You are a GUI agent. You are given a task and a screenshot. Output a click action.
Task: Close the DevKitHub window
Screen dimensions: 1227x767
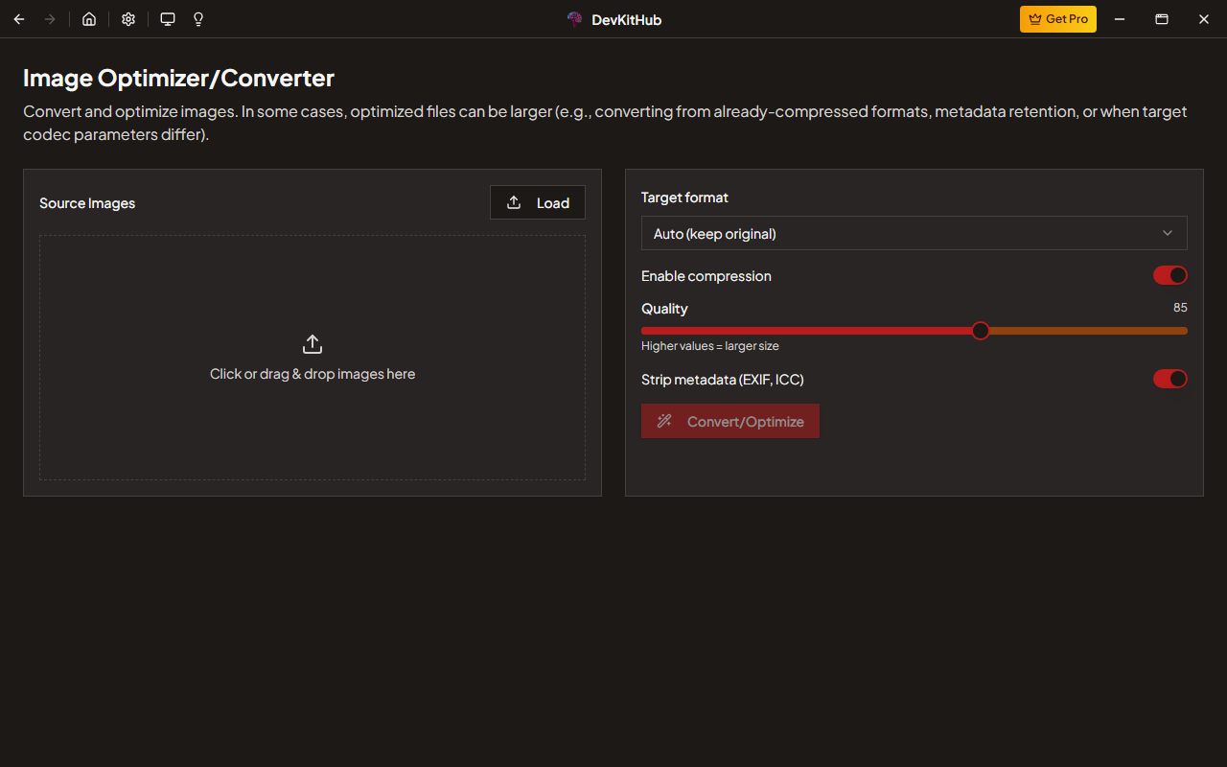point(1204,19)
